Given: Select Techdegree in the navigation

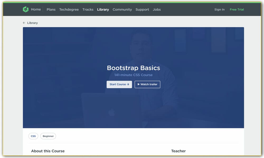Looking at the screenshot, I should pos(69,9).
